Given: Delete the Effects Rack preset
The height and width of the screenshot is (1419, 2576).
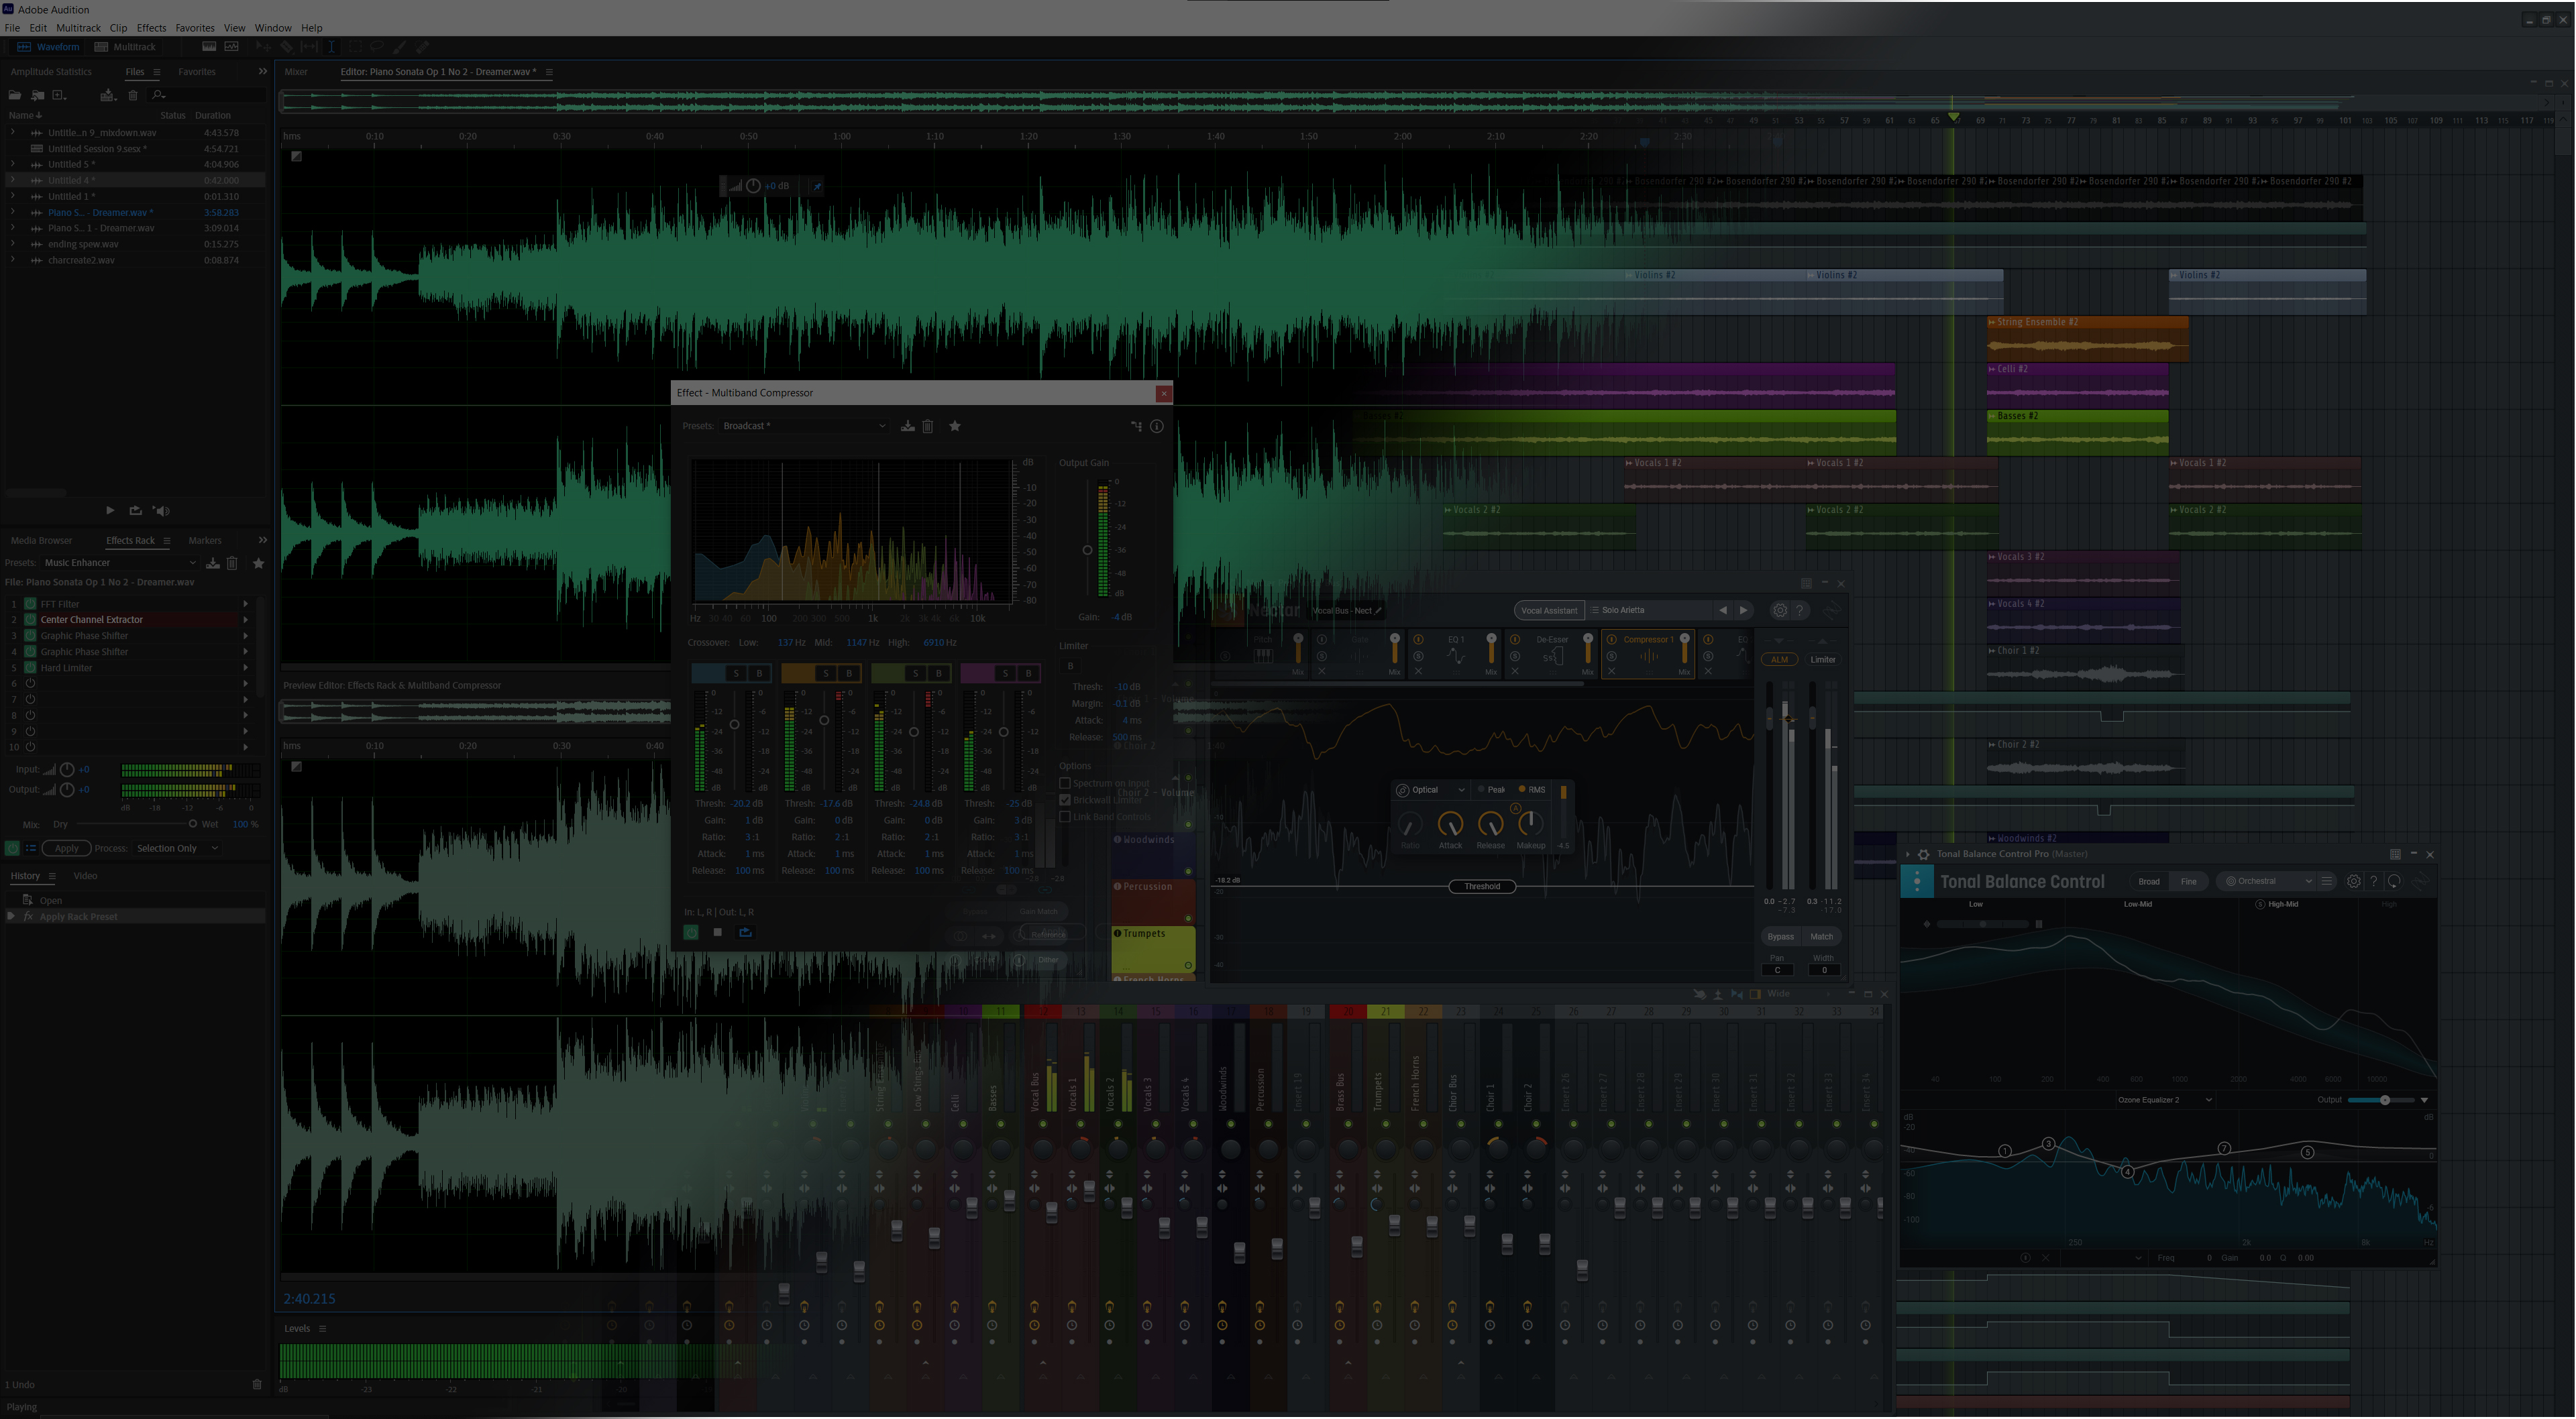Looking at the screenshot, I should click(232, 563).
